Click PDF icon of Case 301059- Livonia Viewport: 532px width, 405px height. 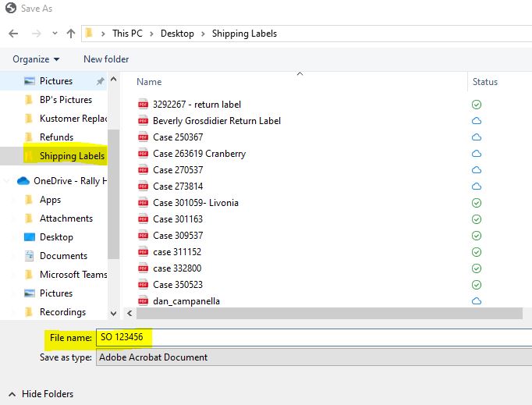(x=144, y=203)
